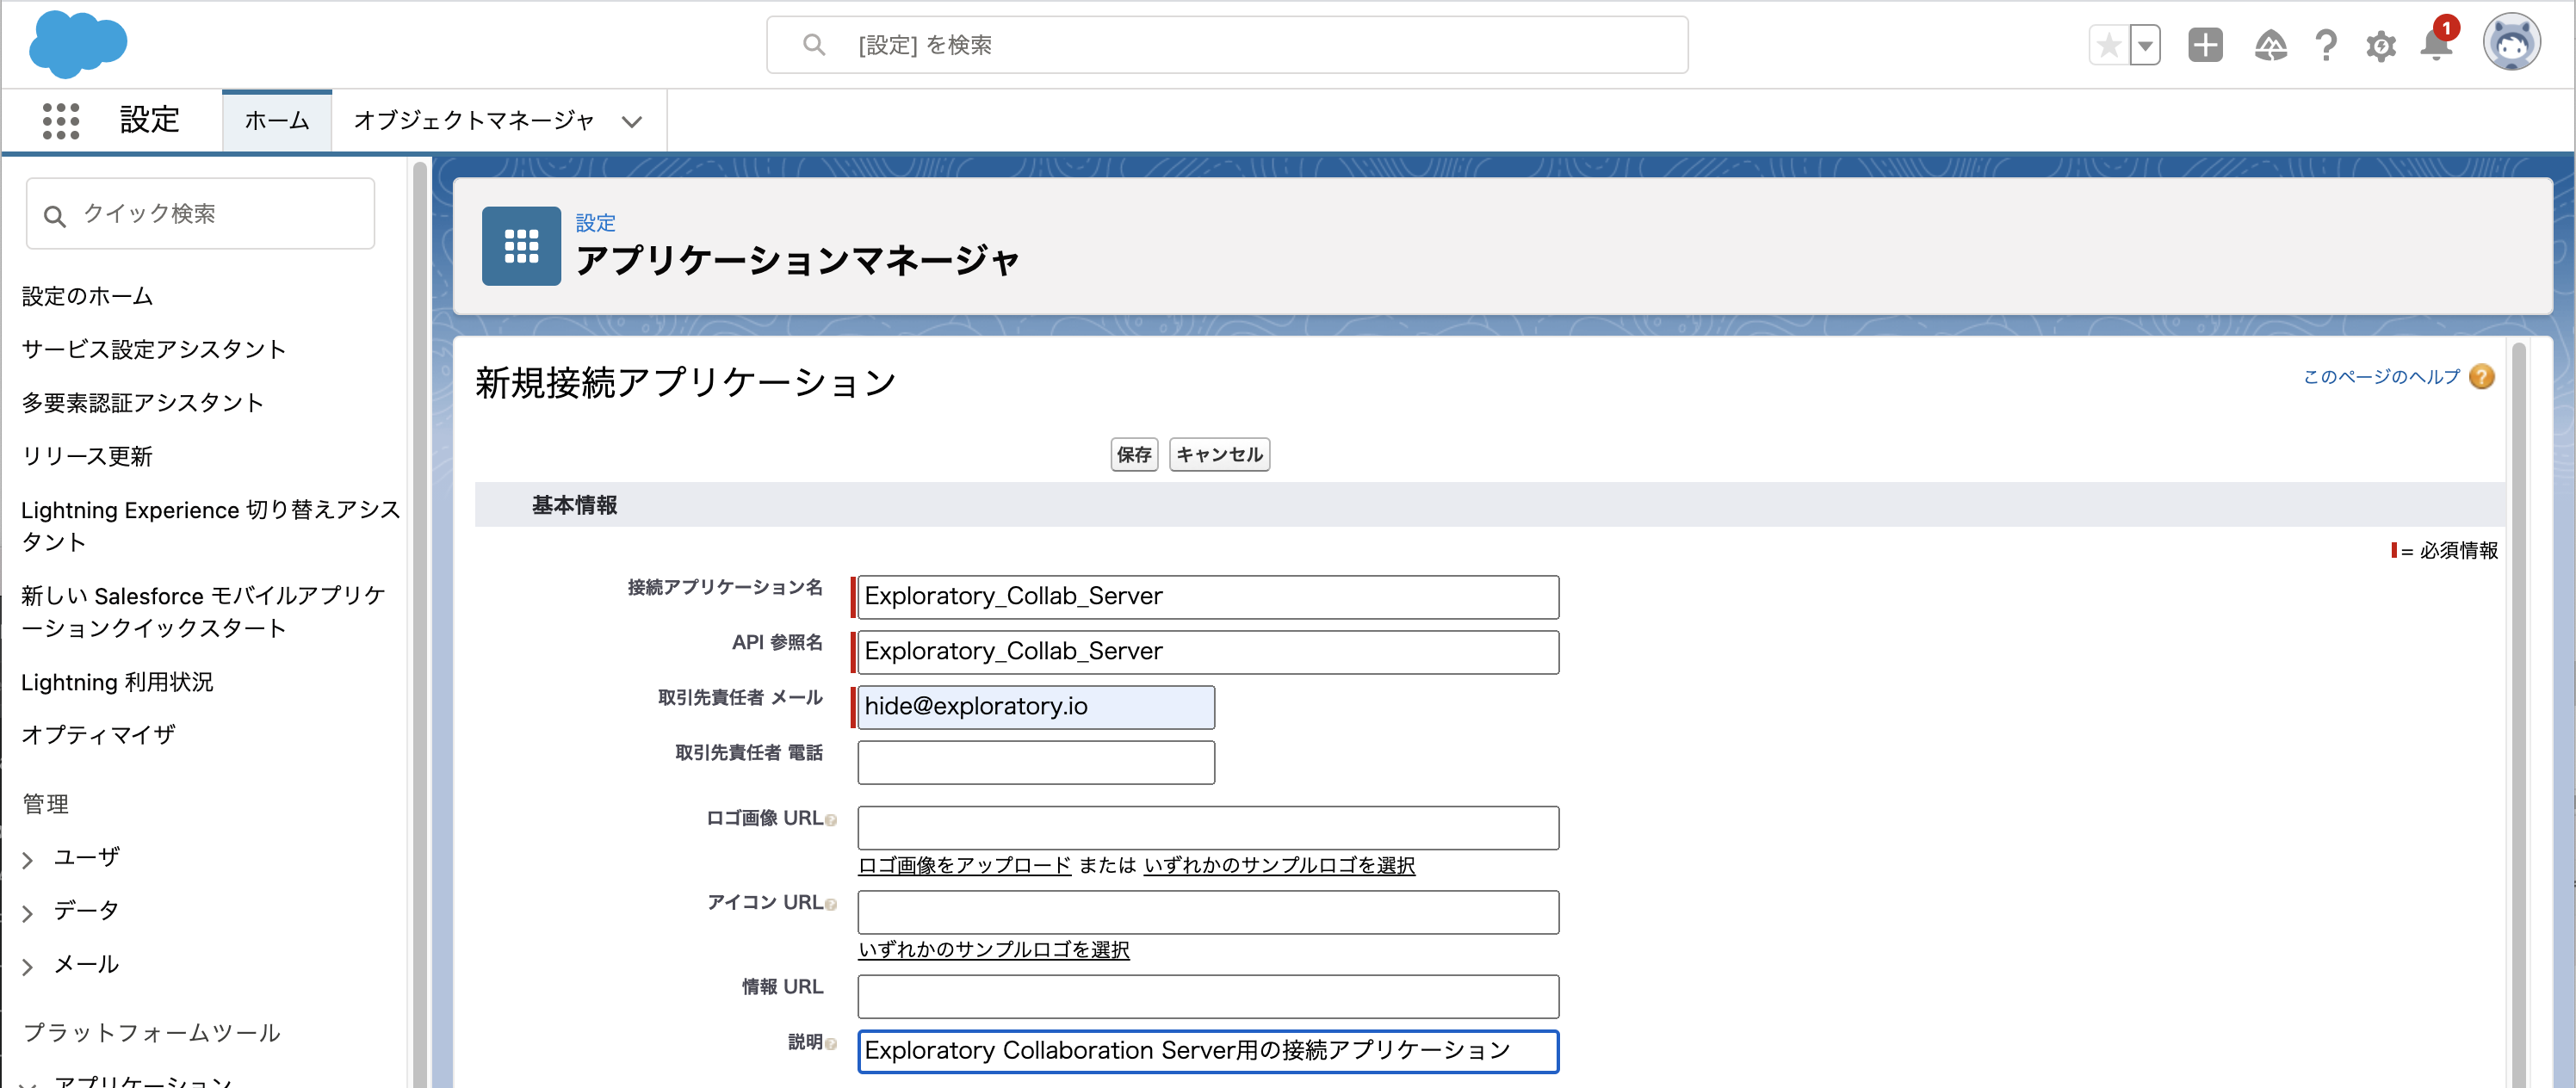
Task: Open リリース更新 in sidebar
Action: click(87, 456)
